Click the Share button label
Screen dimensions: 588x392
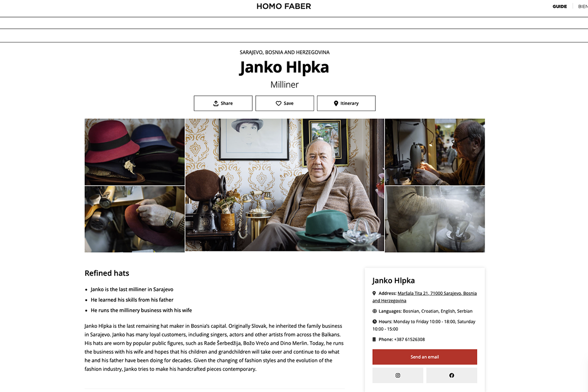226,103
